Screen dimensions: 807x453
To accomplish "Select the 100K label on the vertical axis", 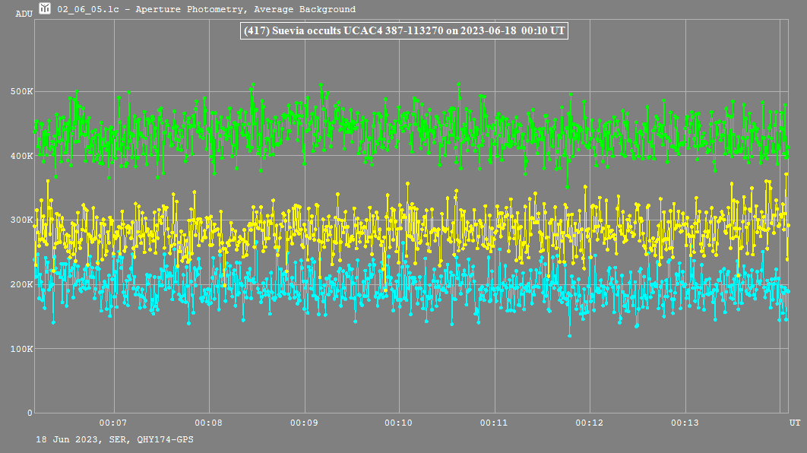I will (21, 349).
